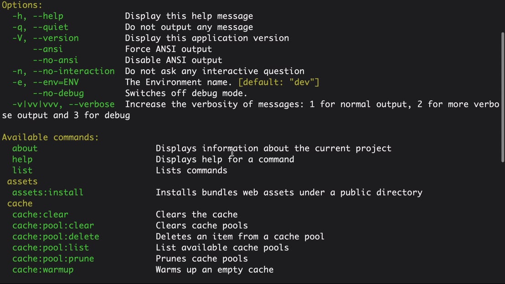Click the vertical scrollbar thumb
The width and height of the screenshot is (505, 284).
click(503, 97)
